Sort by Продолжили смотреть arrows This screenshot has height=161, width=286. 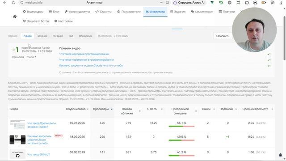[x=196, y=111]
